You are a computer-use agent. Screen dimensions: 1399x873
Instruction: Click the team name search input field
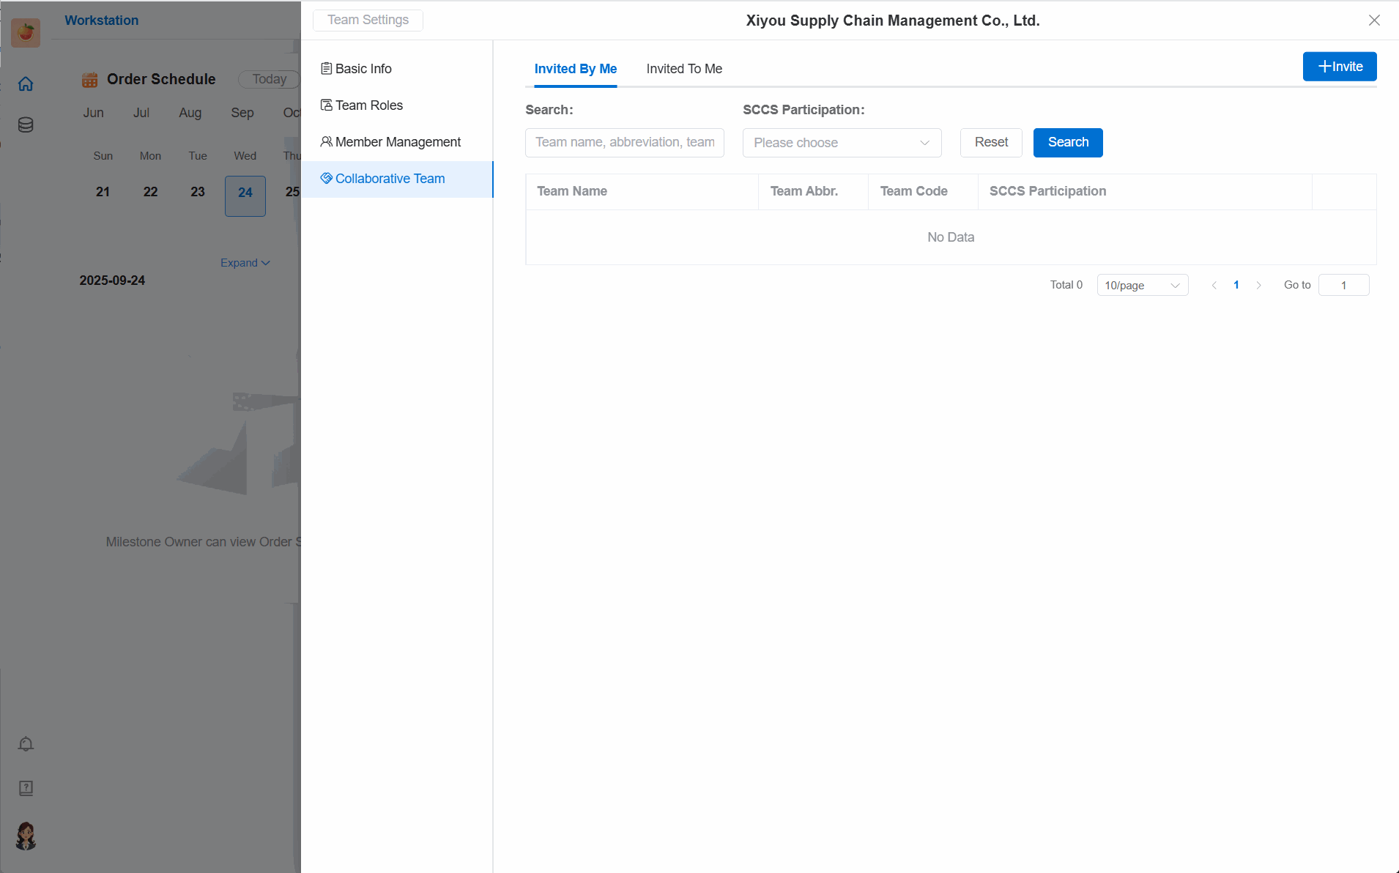pos(624,143)
